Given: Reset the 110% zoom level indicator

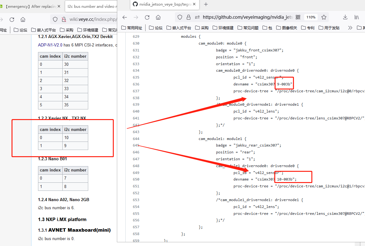Looking at the screenshot, I should [311, 17].
